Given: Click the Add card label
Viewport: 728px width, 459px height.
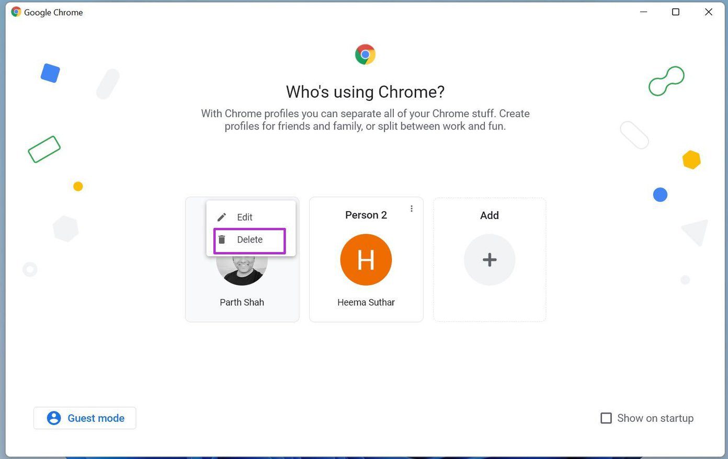Looking at the screenshot, I should pos(490,215).
